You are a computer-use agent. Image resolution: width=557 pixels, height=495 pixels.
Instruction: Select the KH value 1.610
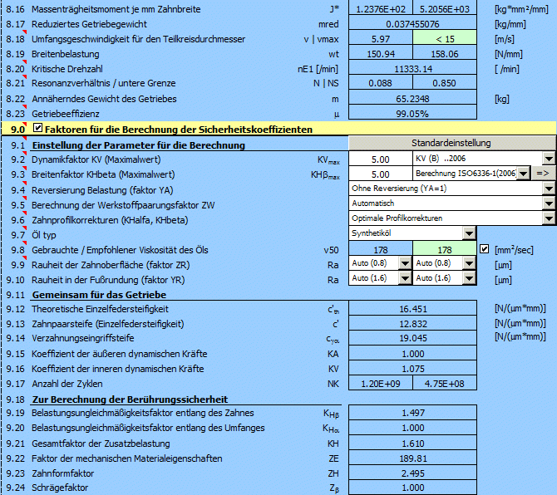(x=413, y=443)
